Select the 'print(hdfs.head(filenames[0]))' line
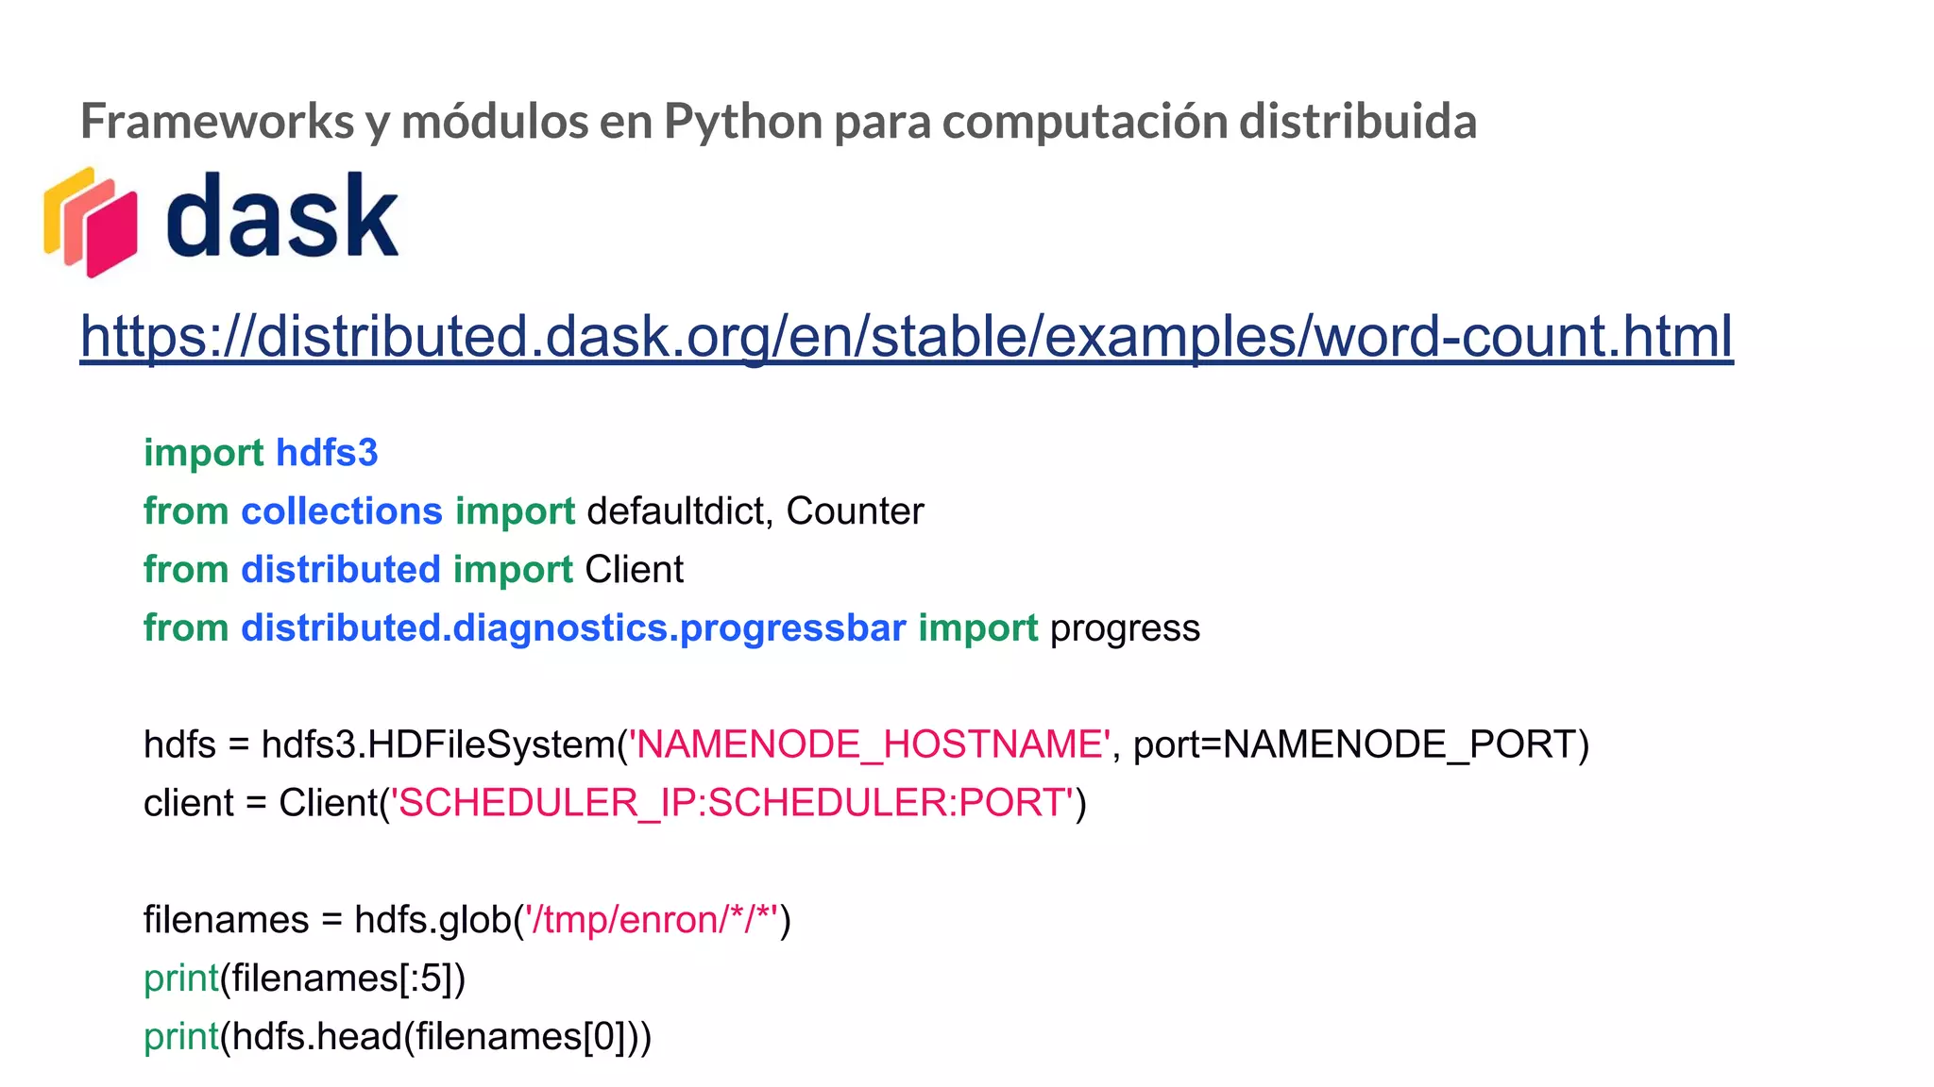 398,1037
